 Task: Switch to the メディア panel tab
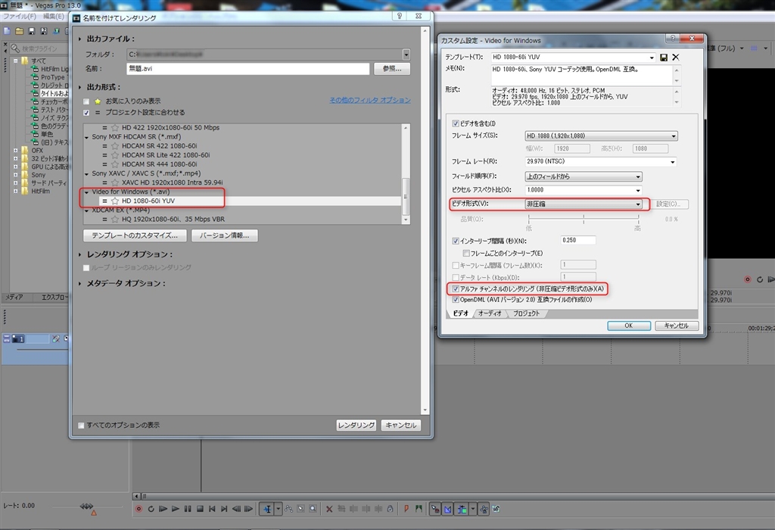click(x=14, y=297)
